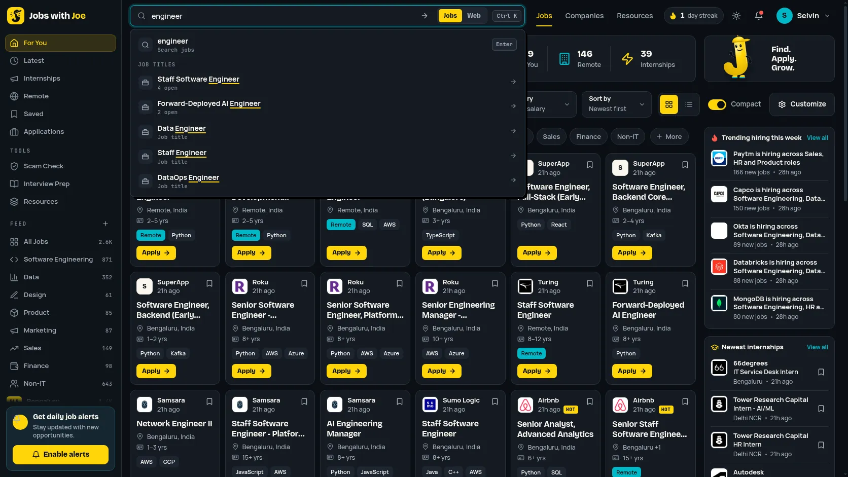Image resolution: width=848 pixels, height=477 pixels.
Task: Open the Companies nav tab
Action: (x=584, y=16)
